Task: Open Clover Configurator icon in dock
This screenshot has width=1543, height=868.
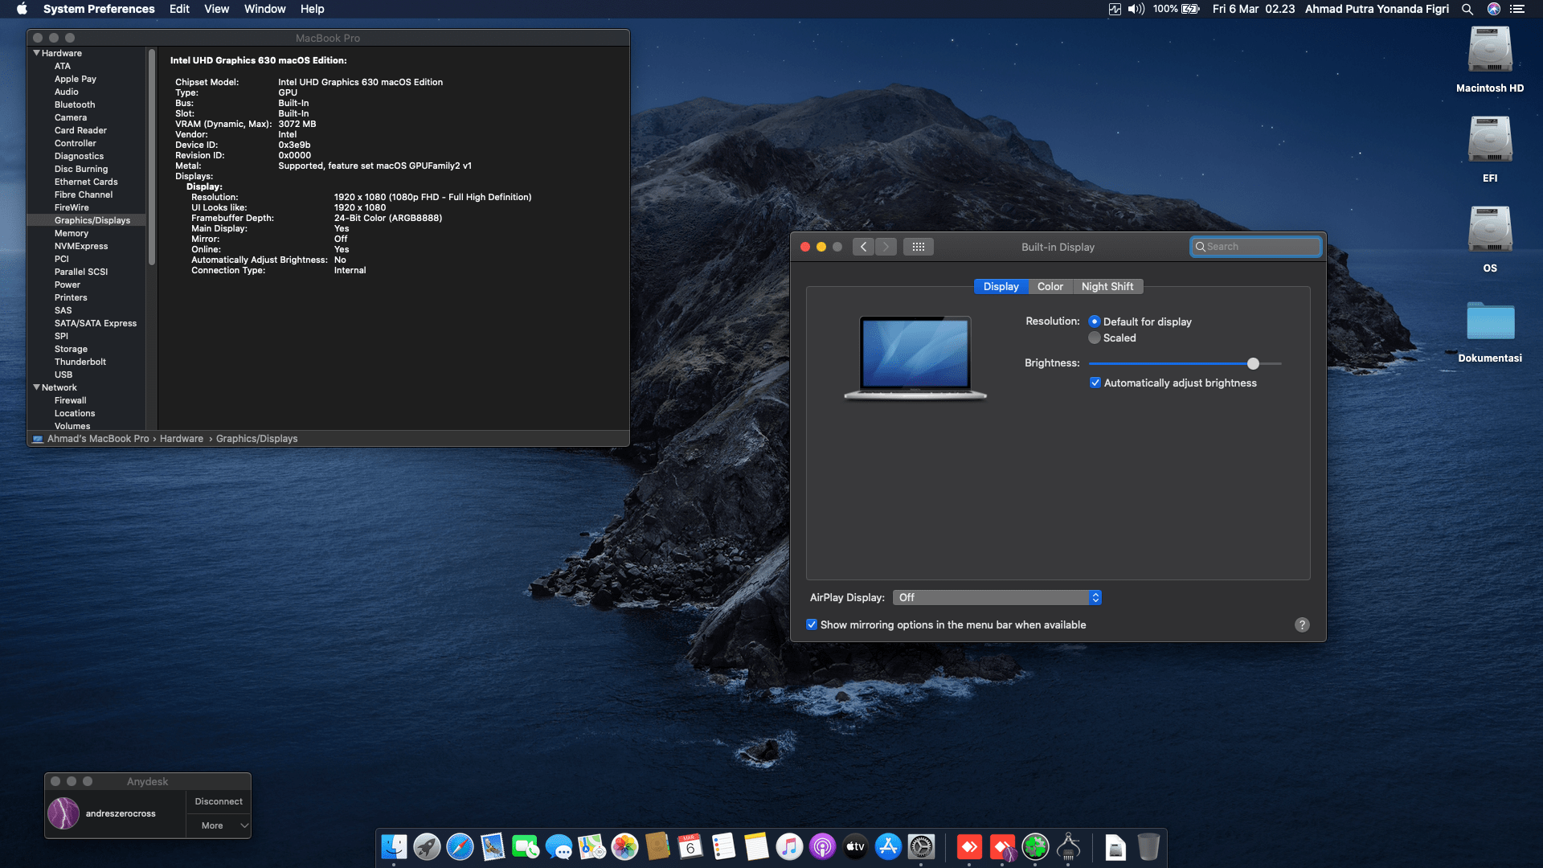Action: click(1035, 846)
